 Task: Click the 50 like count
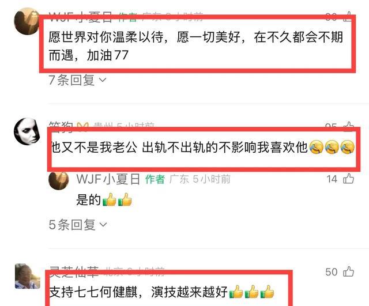[x=332, y=272]
